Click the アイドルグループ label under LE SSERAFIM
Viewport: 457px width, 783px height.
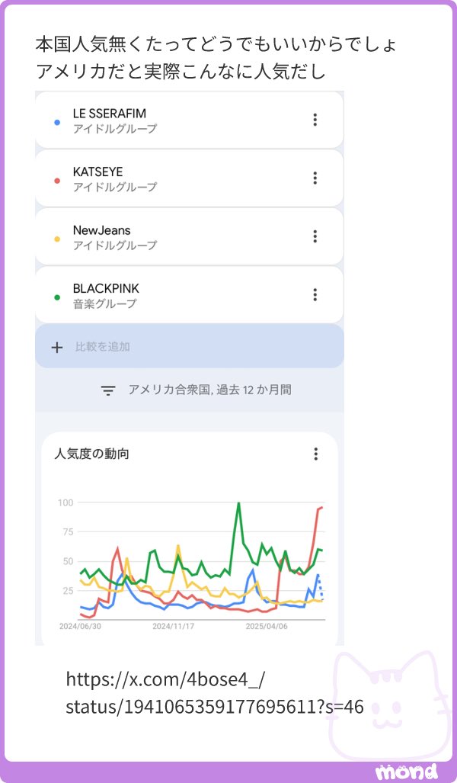click(x=115, y=129)
